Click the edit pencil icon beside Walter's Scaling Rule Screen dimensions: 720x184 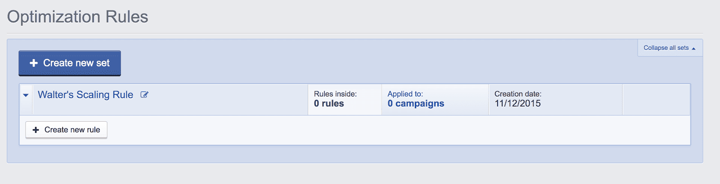(x=144, y=95)
